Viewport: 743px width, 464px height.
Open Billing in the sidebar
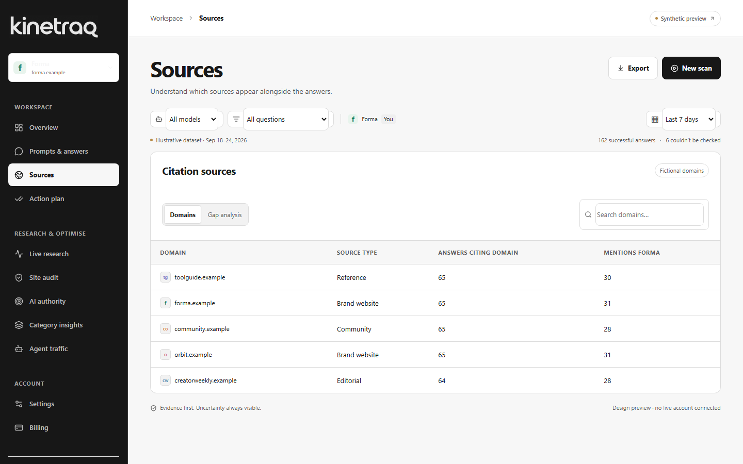pos(64,427)
